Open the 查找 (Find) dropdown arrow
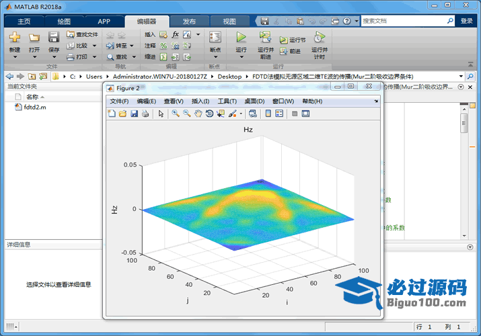The width and height of the screenshot is (481, 336). pyautogui.click(x=134, y=56)
